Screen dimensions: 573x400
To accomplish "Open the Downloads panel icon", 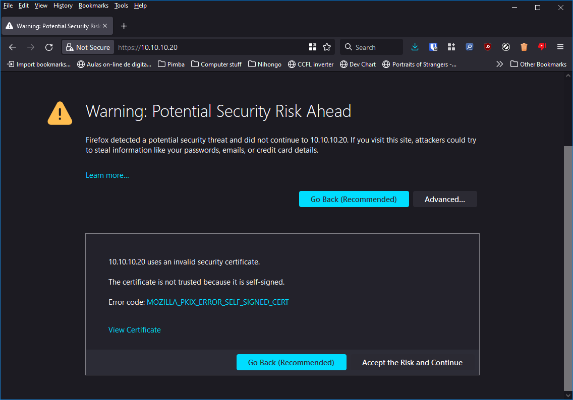I will [415, 47].
